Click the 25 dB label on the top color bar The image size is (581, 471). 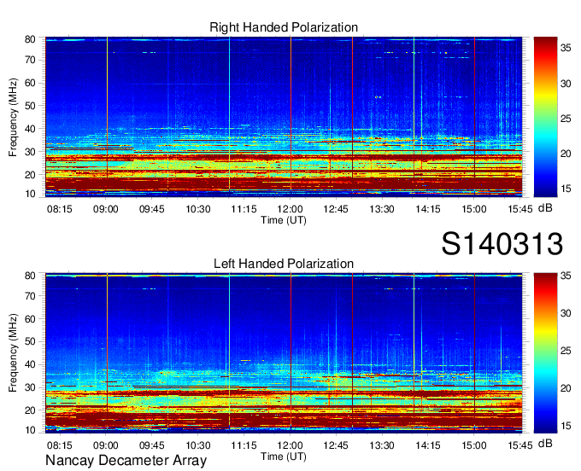(x=566, y=119)
